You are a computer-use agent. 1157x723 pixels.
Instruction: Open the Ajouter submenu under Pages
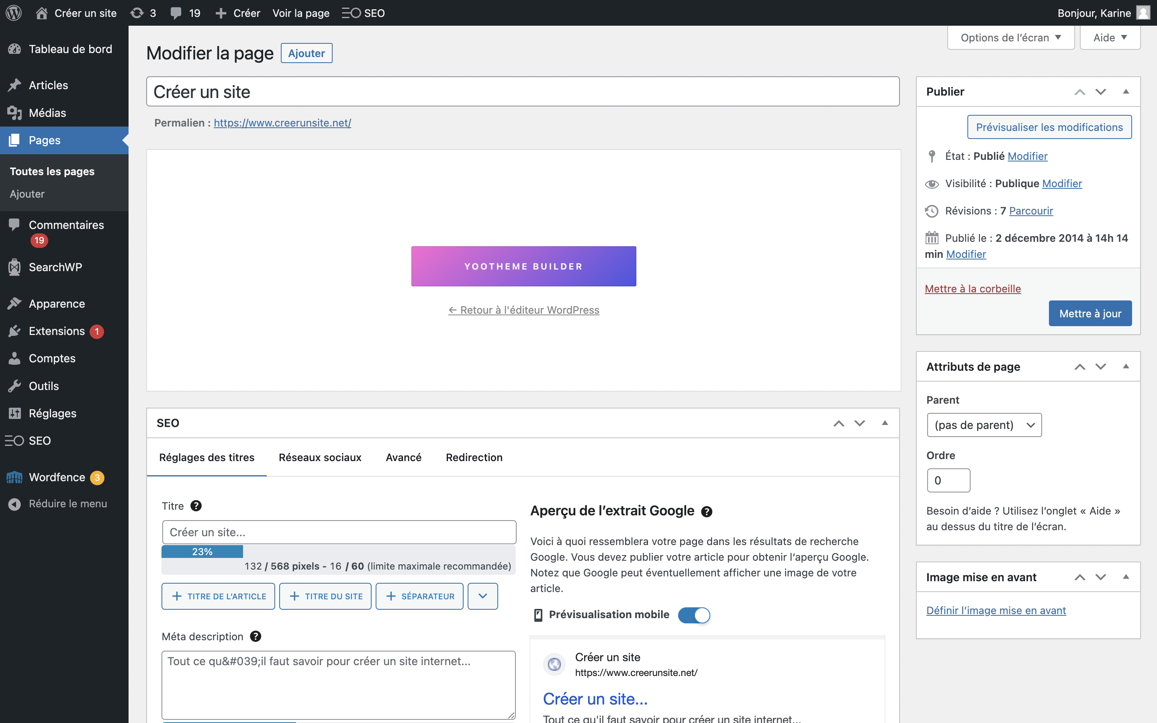pos(27,194)
